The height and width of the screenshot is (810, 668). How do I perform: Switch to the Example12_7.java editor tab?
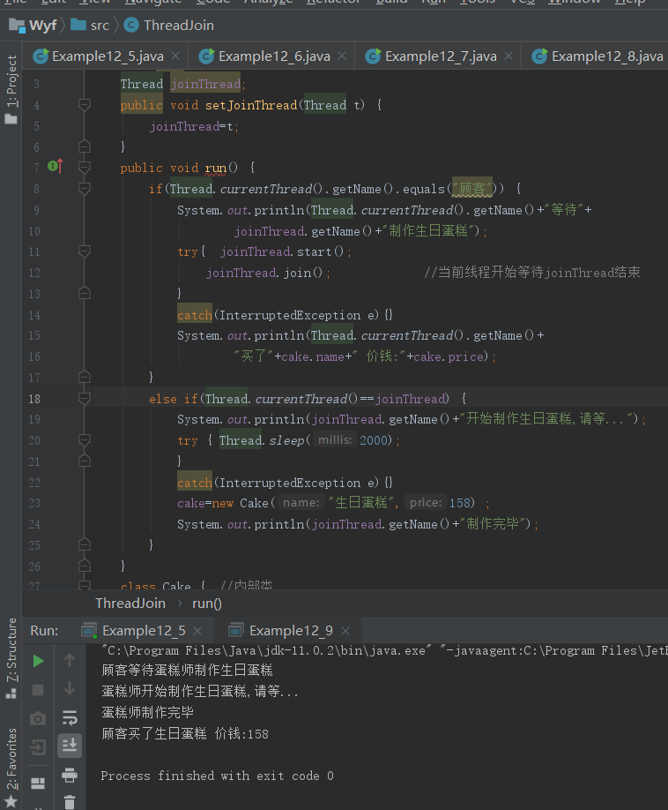click(440, 56)
